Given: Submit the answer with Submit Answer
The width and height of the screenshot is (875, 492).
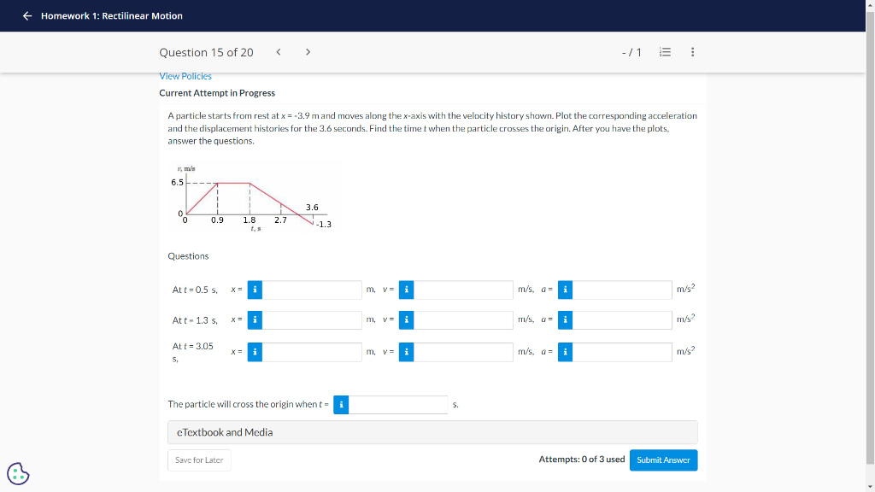Looking at the screenshot, I should 663,460.
